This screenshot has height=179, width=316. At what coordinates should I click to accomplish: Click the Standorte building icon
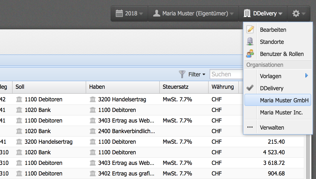coord(250,41)
